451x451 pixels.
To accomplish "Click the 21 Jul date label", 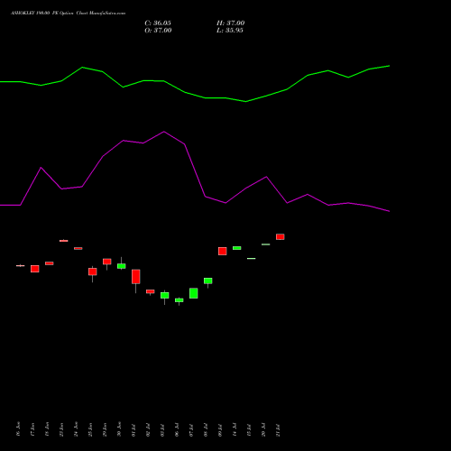I will point(278,429).
